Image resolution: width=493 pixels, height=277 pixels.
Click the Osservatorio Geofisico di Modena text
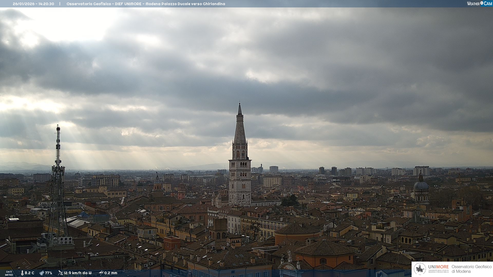click(x=471, y=269)
